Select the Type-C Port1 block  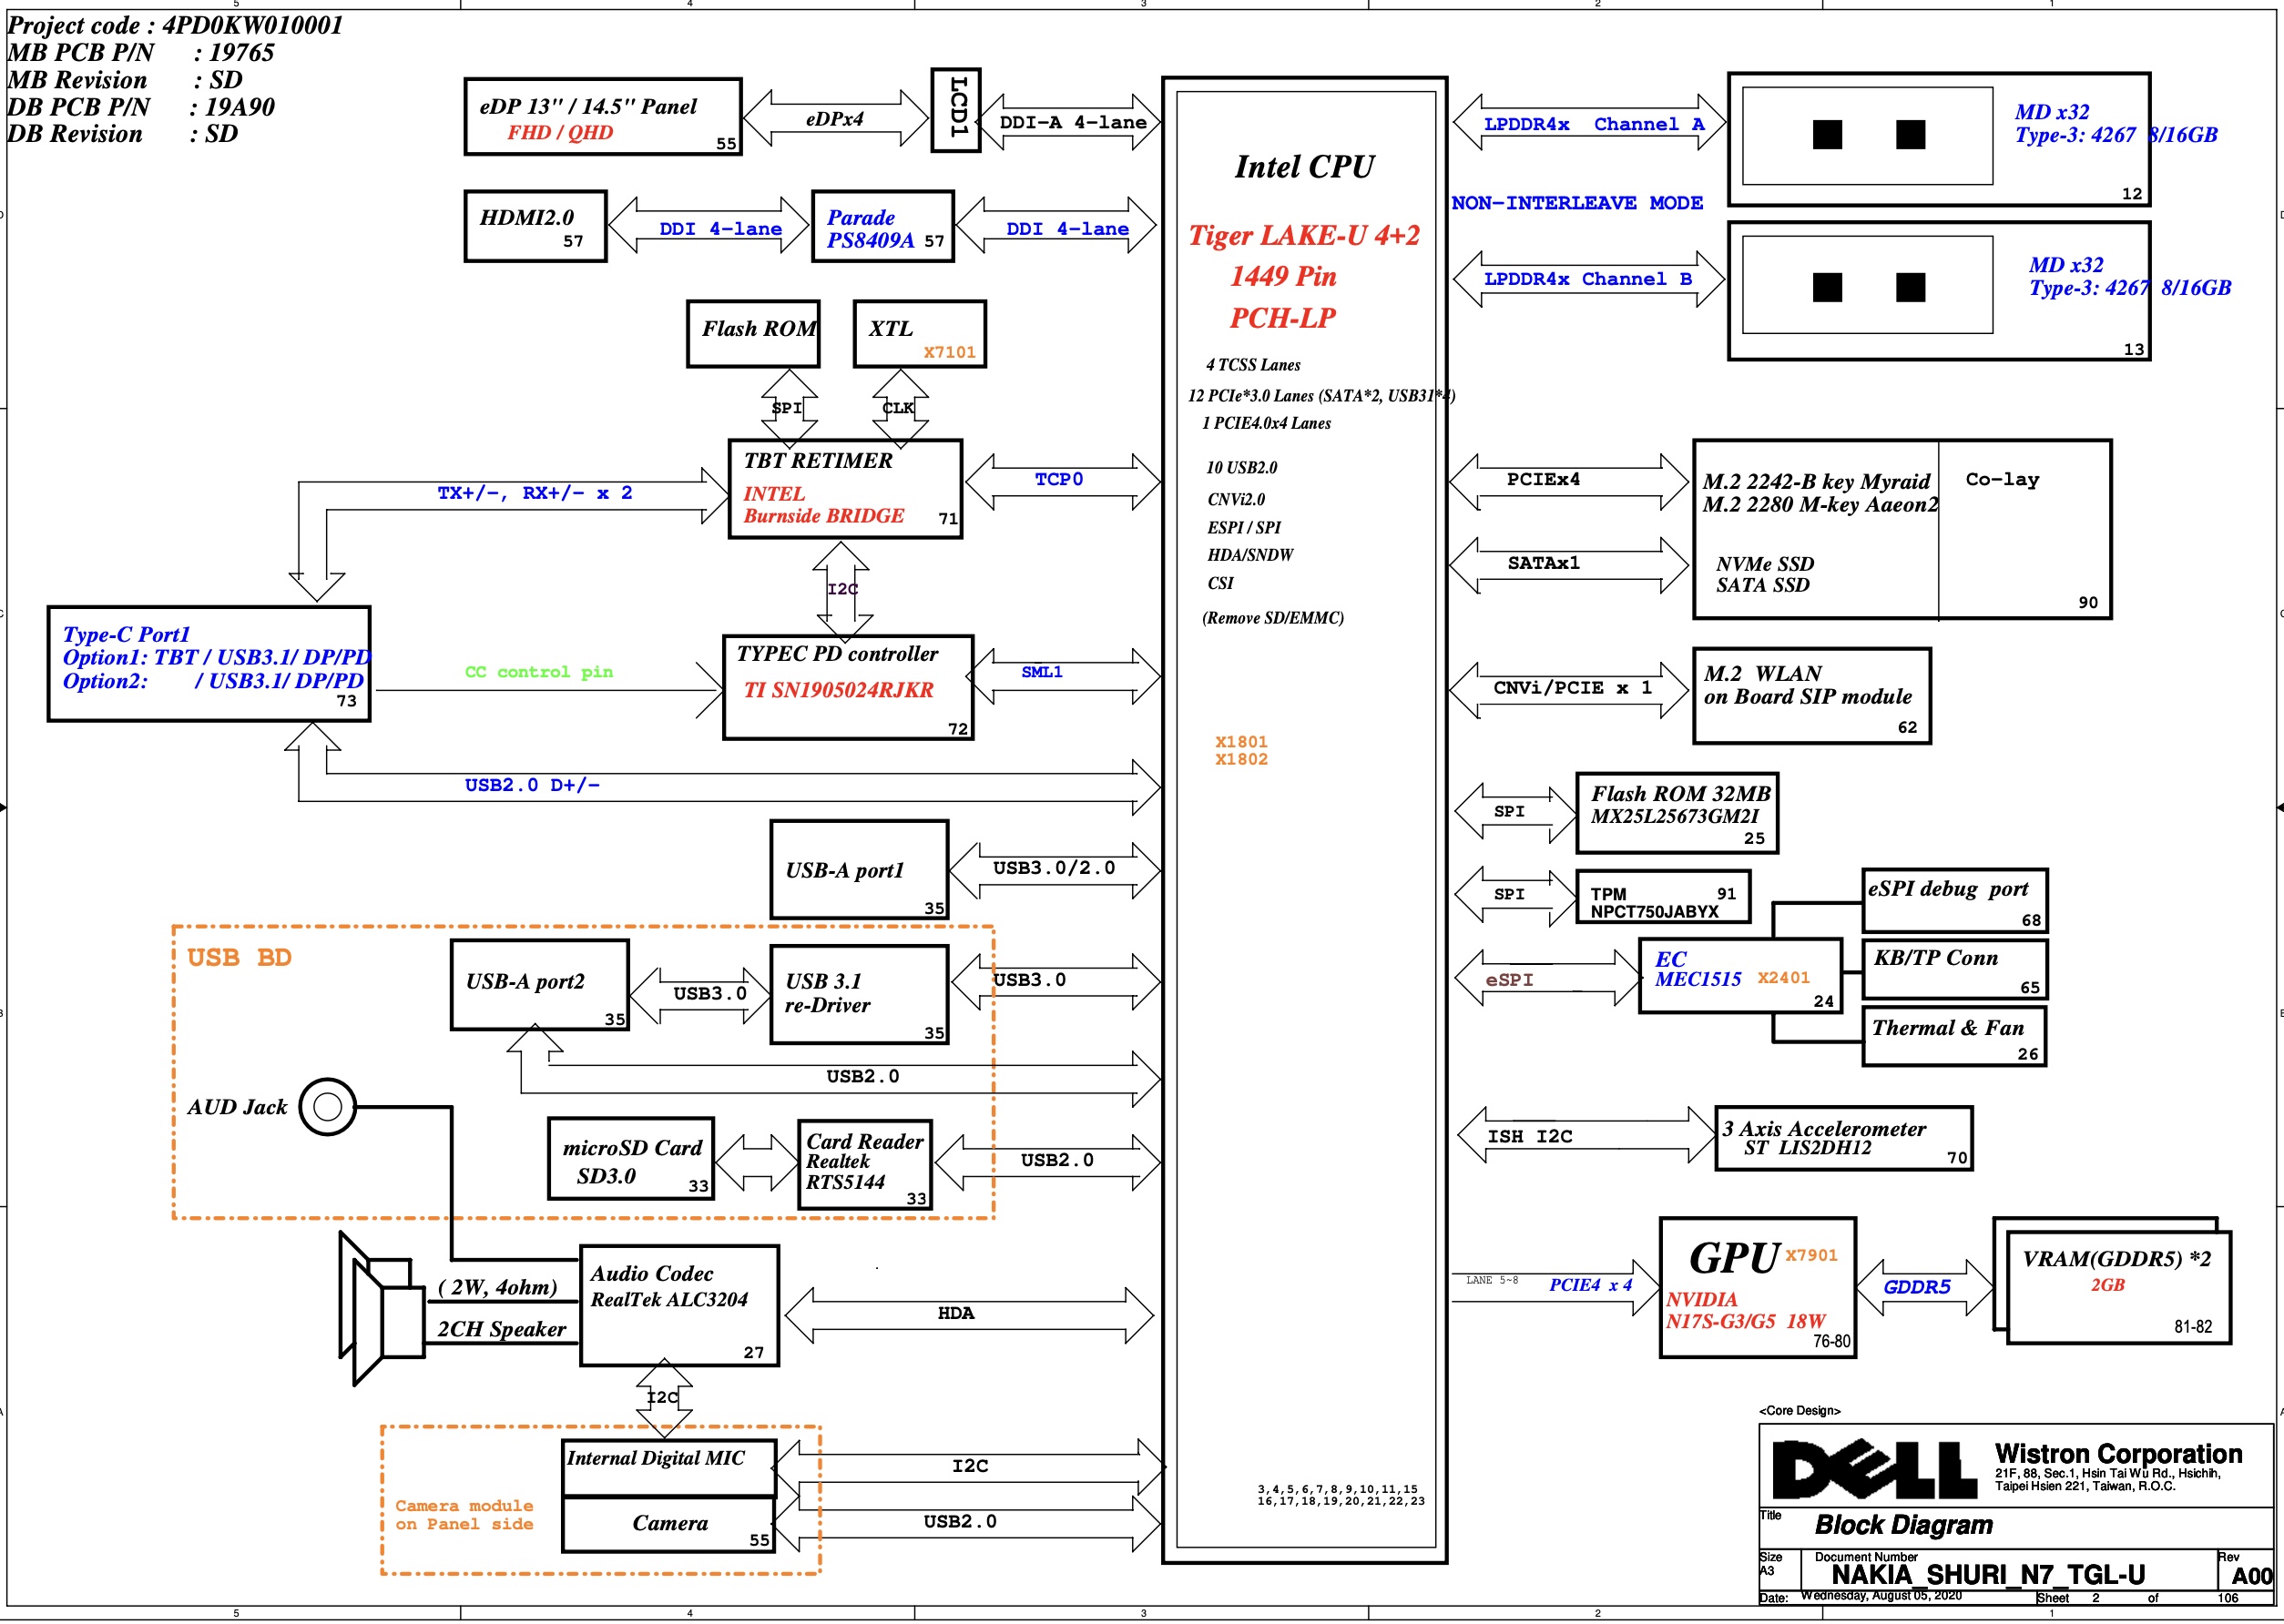pyautogui.click(x=209, y=663)
